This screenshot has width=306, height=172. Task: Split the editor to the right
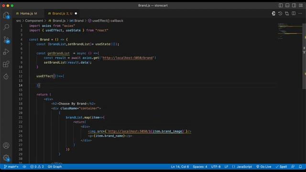point(294,13)
